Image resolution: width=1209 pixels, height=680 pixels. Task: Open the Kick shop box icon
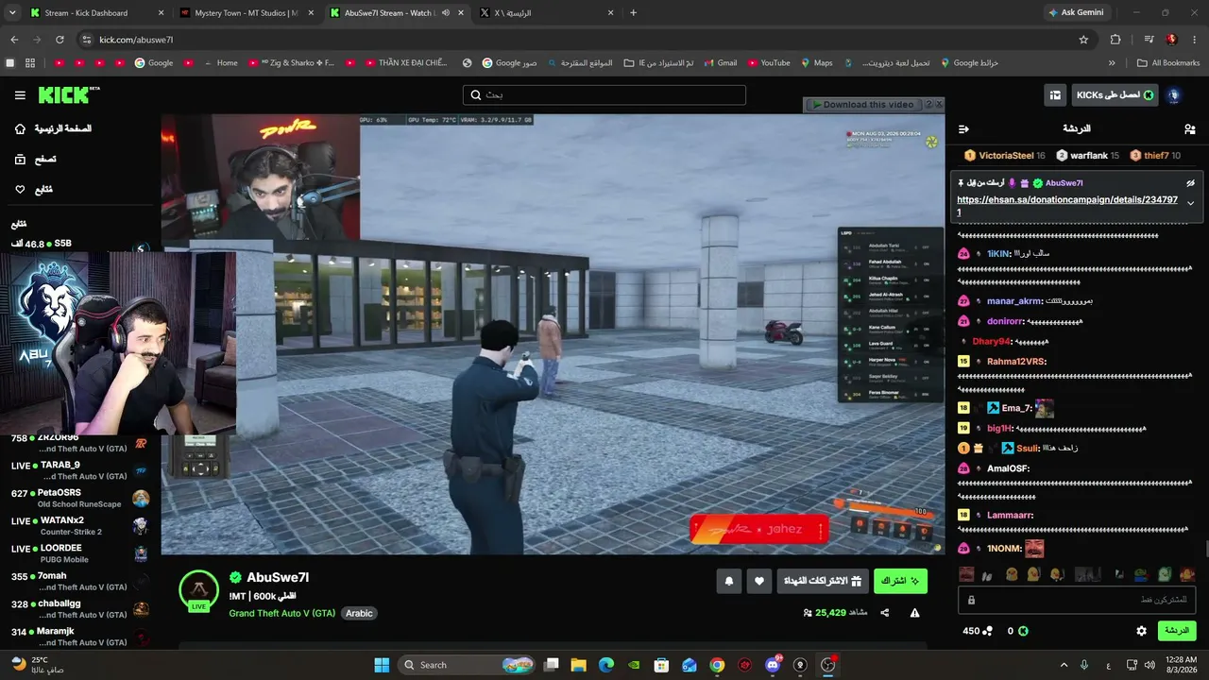coord(1054,95)
